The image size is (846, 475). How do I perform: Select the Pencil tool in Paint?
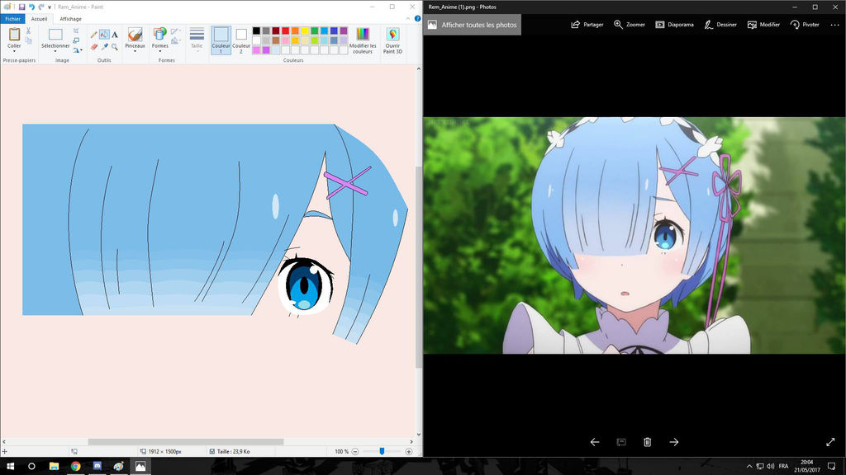click(x=94, y=35)
